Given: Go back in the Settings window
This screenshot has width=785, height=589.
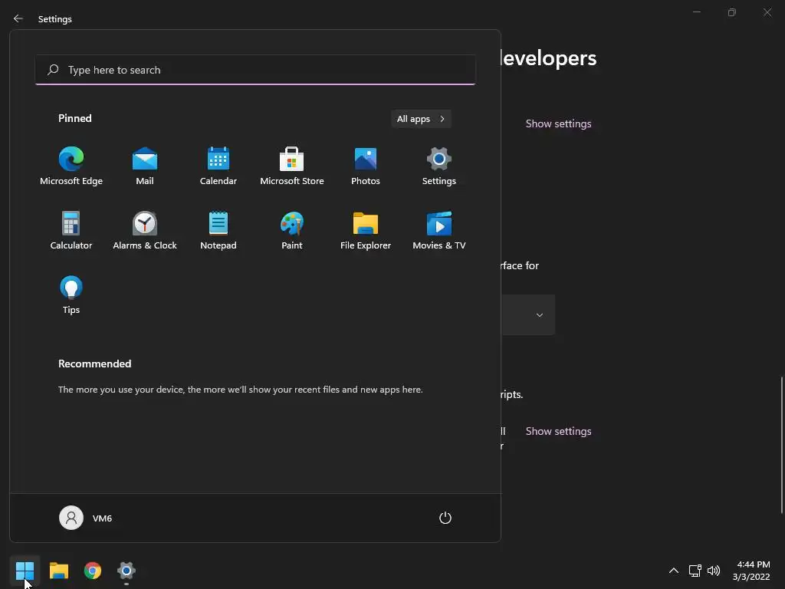Looking at the screenshot, I should click(x=18, y=18).
